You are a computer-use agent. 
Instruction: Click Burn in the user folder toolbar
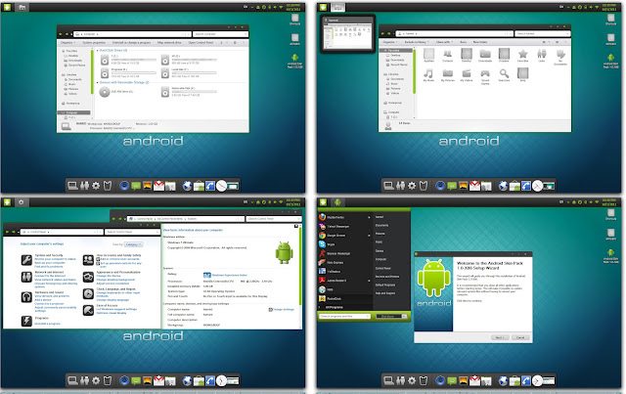tap(463, 41)
